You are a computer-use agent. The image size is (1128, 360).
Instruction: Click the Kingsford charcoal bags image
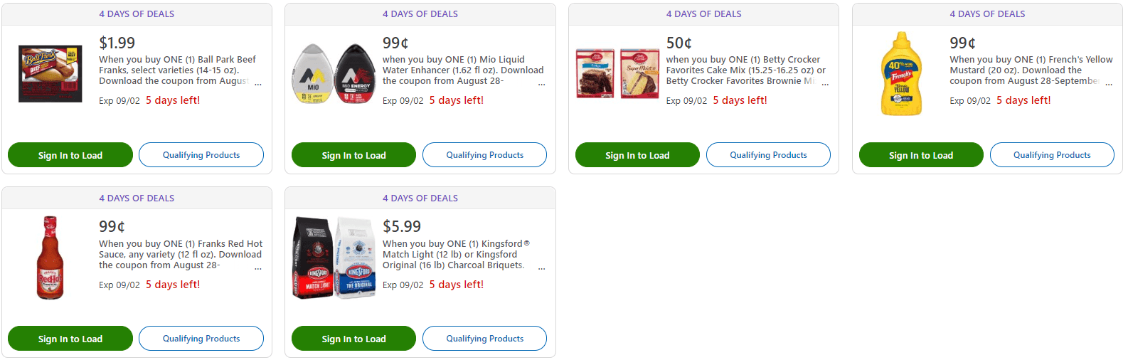334,258
